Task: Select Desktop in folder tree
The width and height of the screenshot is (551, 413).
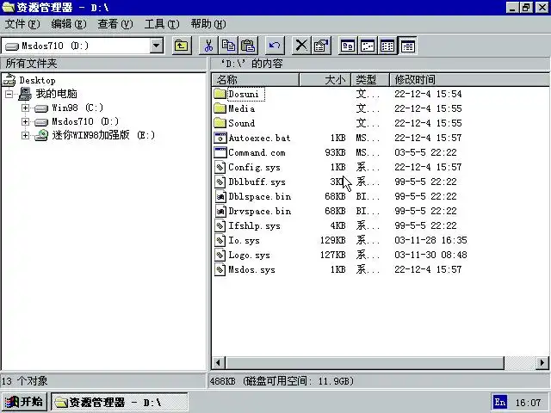Action: (x=37, y=80)
